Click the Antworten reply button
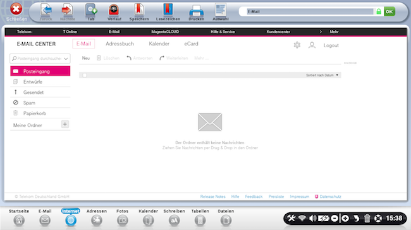The width and height of the screenshot is (411, 230). 140,58
